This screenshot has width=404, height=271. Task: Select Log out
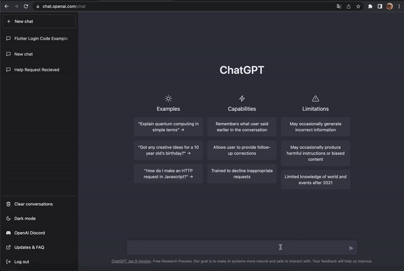pos(39,262)
